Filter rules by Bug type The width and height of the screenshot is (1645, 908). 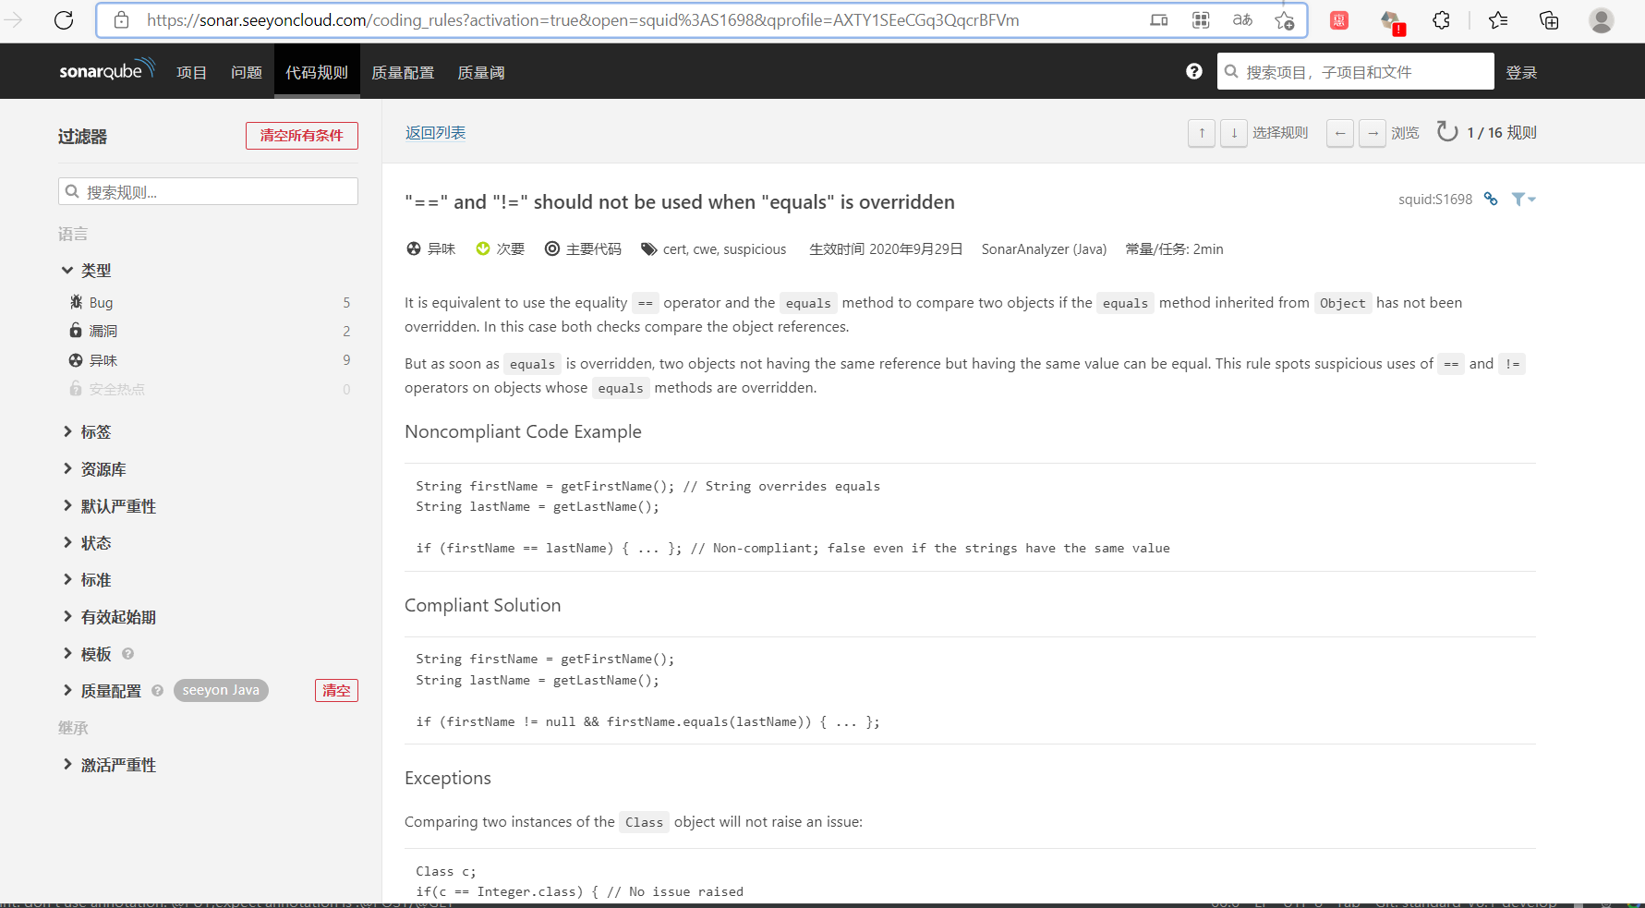[101, 302]
